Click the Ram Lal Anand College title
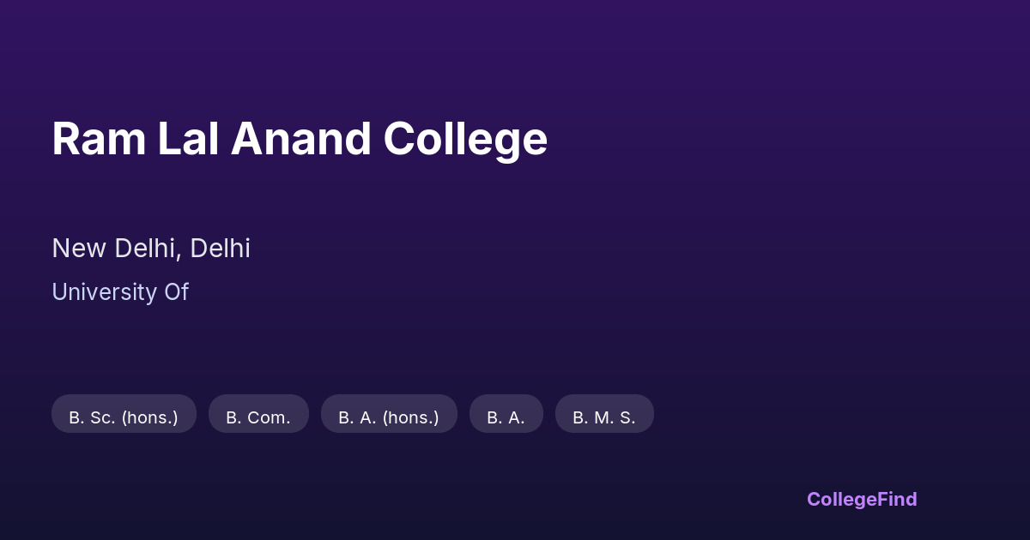The height and width of the screenshot is (540, 1030). [x=300, y=139]
